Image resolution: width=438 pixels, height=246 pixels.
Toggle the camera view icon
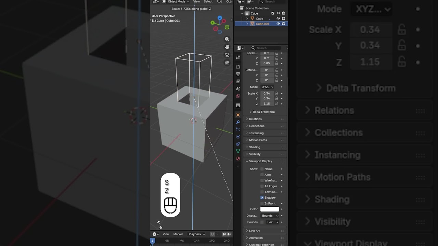[x=227, y=55]
